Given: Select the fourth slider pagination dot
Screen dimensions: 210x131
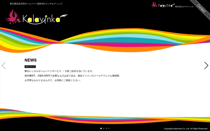Looking at the screenshot, I should pos(109,128).
